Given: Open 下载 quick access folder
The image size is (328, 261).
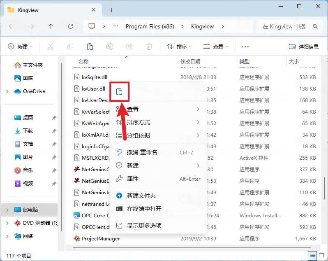Looking at the screenshot, I should click(24, 131).
